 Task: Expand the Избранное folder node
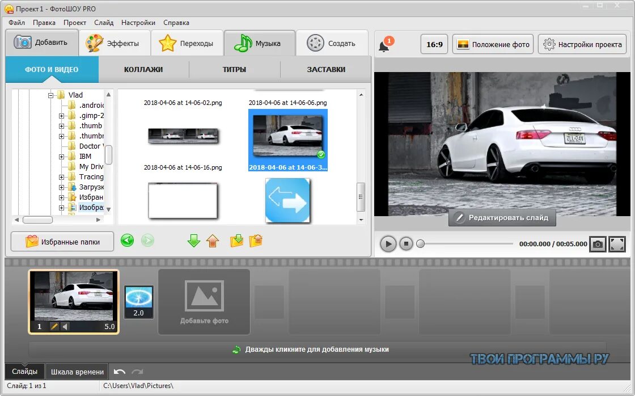point(61,197)
